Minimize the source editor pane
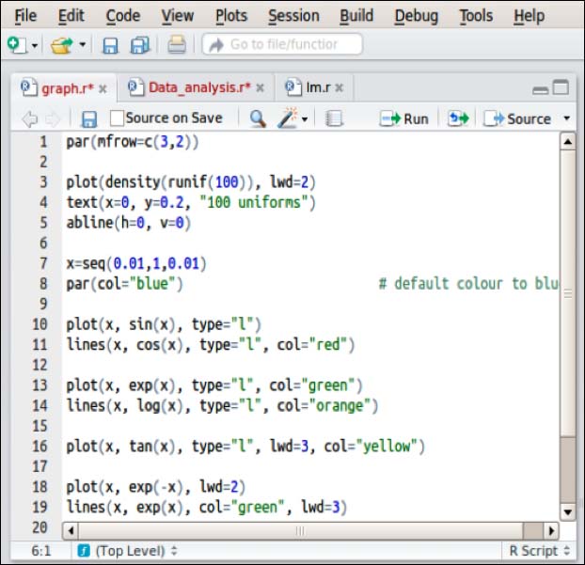This screenshot has width=585, height=565. click(540, 90)
